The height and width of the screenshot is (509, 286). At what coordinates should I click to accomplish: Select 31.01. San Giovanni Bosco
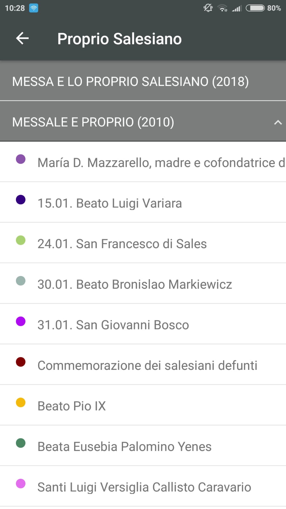click(113, 325)
